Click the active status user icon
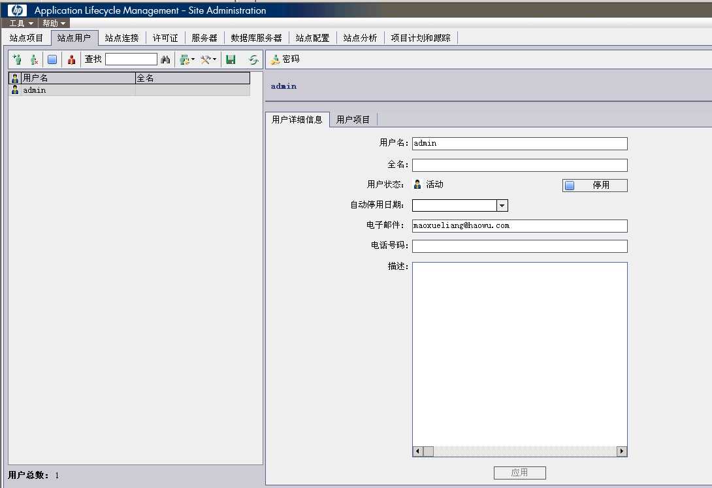Image resolution: width=712 pixels, height=488 pixels. [417, 184]
